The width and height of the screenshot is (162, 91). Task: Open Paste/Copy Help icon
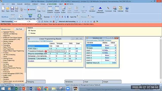click(30, 17)
